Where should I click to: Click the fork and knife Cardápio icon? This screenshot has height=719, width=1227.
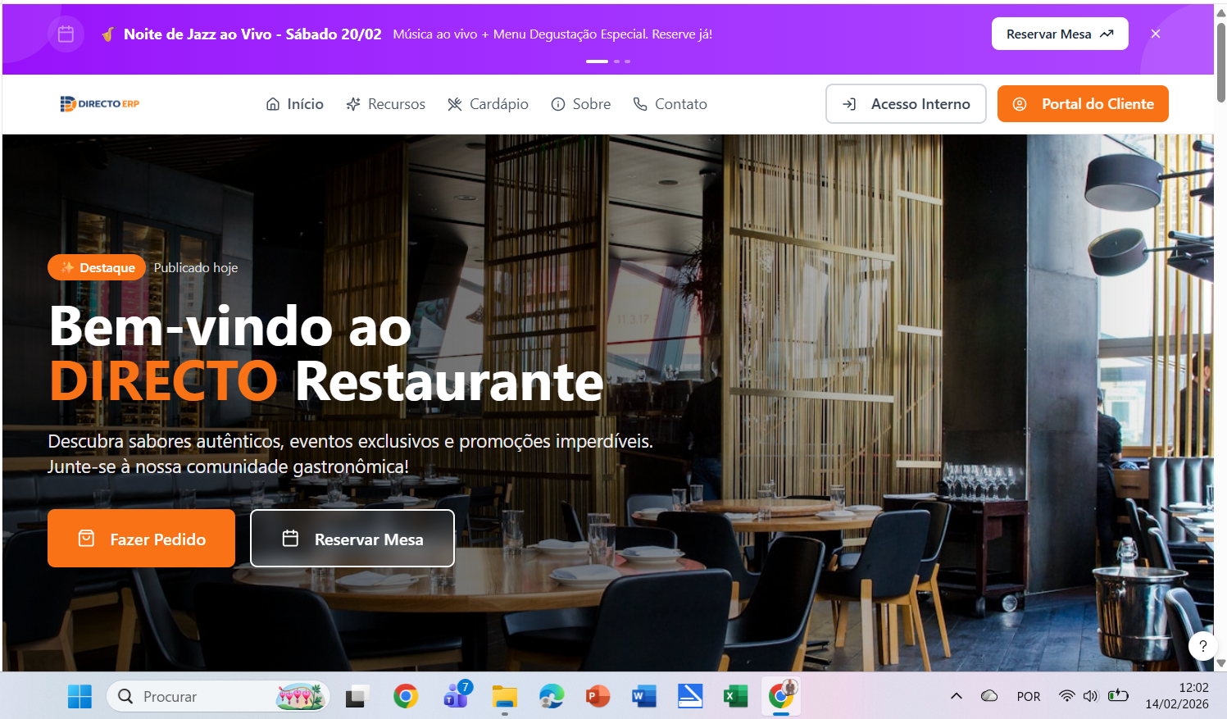point(454,103)
